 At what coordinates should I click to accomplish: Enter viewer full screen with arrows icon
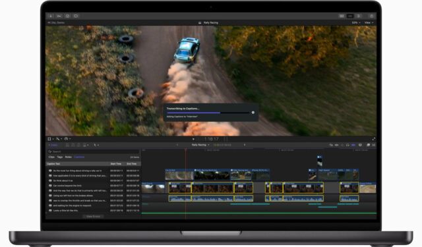coord(374,139)
